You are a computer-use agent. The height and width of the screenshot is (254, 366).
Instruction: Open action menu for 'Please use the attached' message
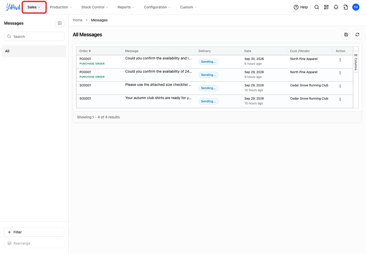[340, 86]
